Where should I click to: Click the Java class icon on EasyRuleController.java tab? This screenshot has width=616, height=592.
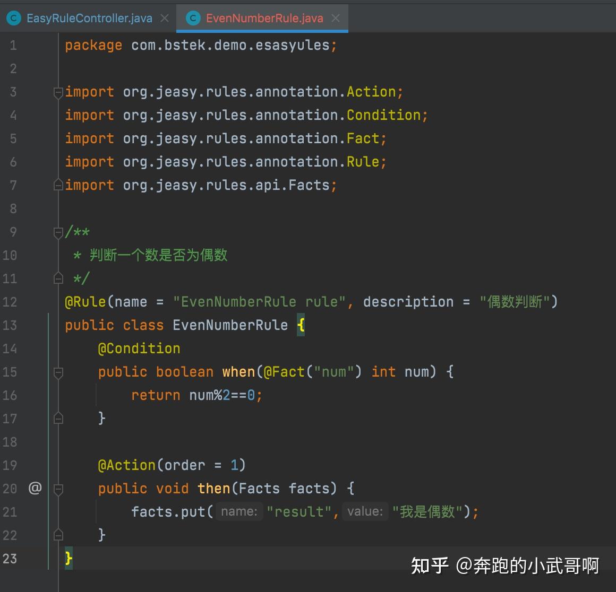pyautogui.click(x=13, y=18)
